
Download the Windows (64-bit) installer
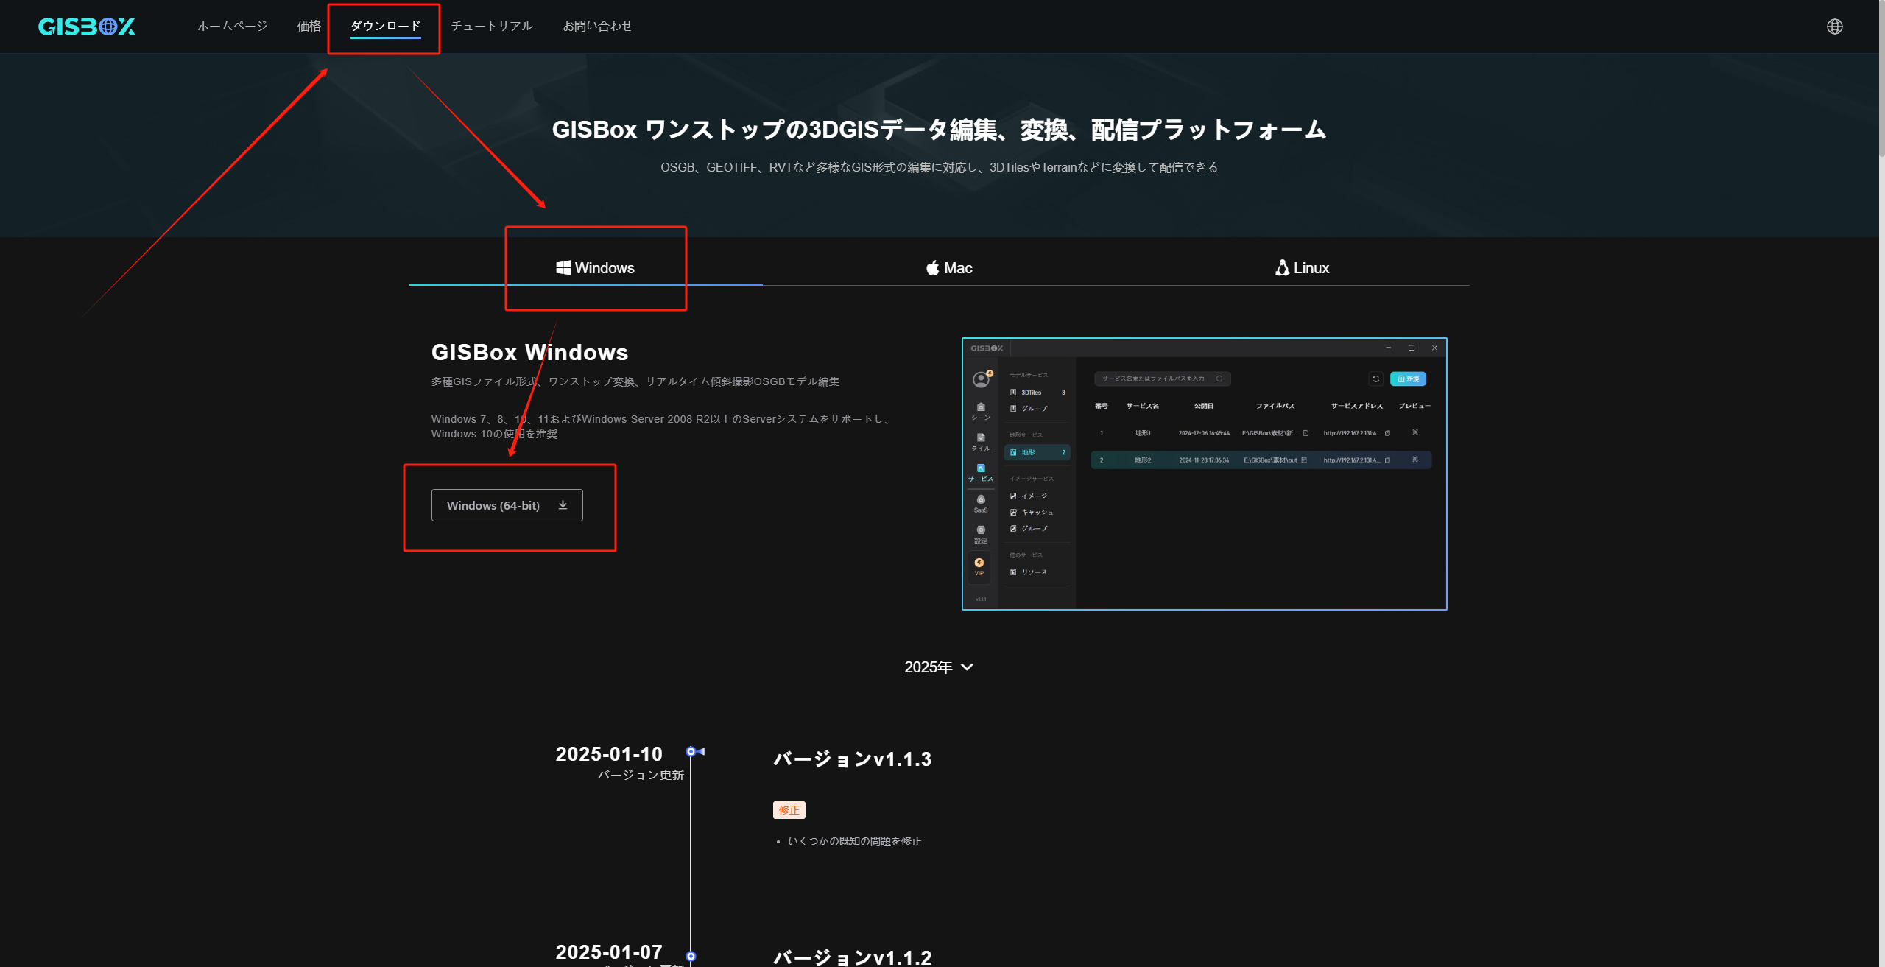coord(507,505)
